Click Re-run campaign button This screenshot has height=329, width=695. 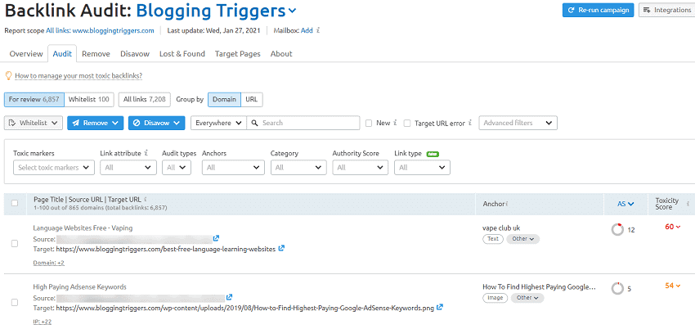coord(598,10)
